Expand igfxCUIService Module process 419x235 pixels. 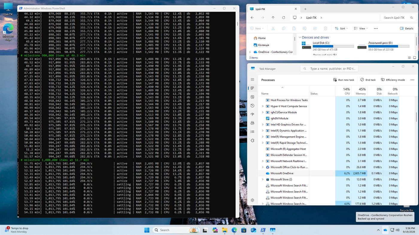263,112
